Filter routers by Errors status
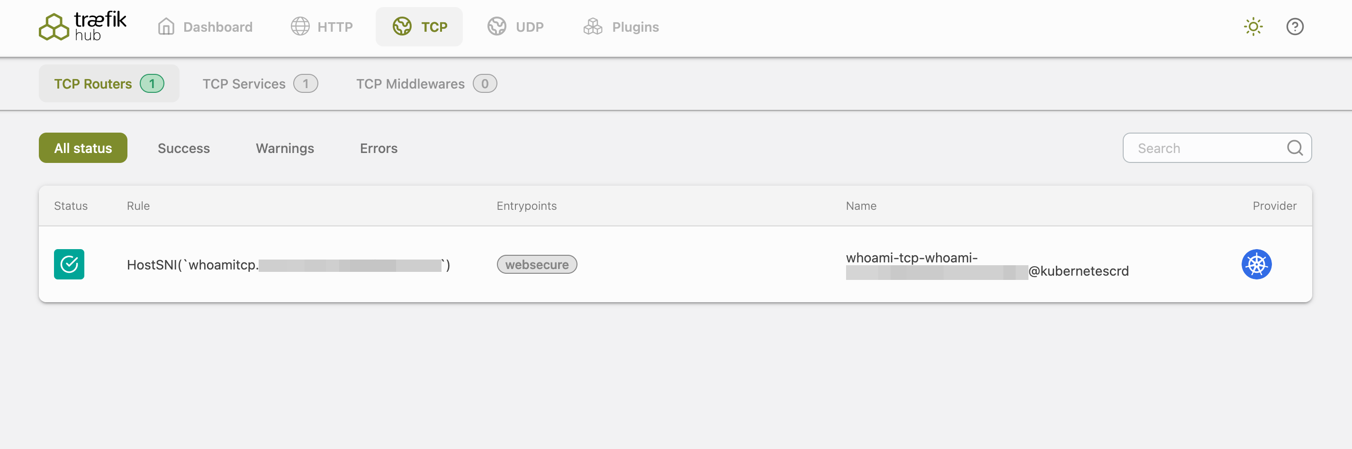 click(379, 148)
